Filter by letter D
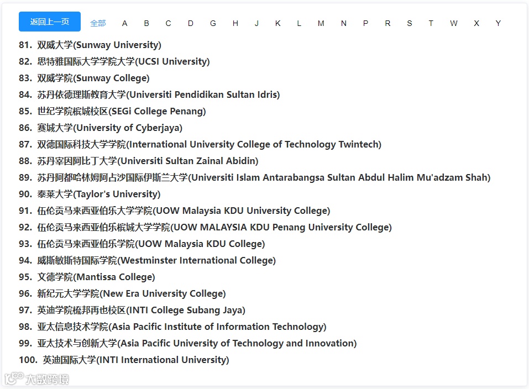529x389 pixels. 191,23
